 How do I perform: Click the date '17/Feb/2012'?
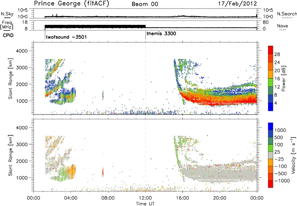point(238,4)
